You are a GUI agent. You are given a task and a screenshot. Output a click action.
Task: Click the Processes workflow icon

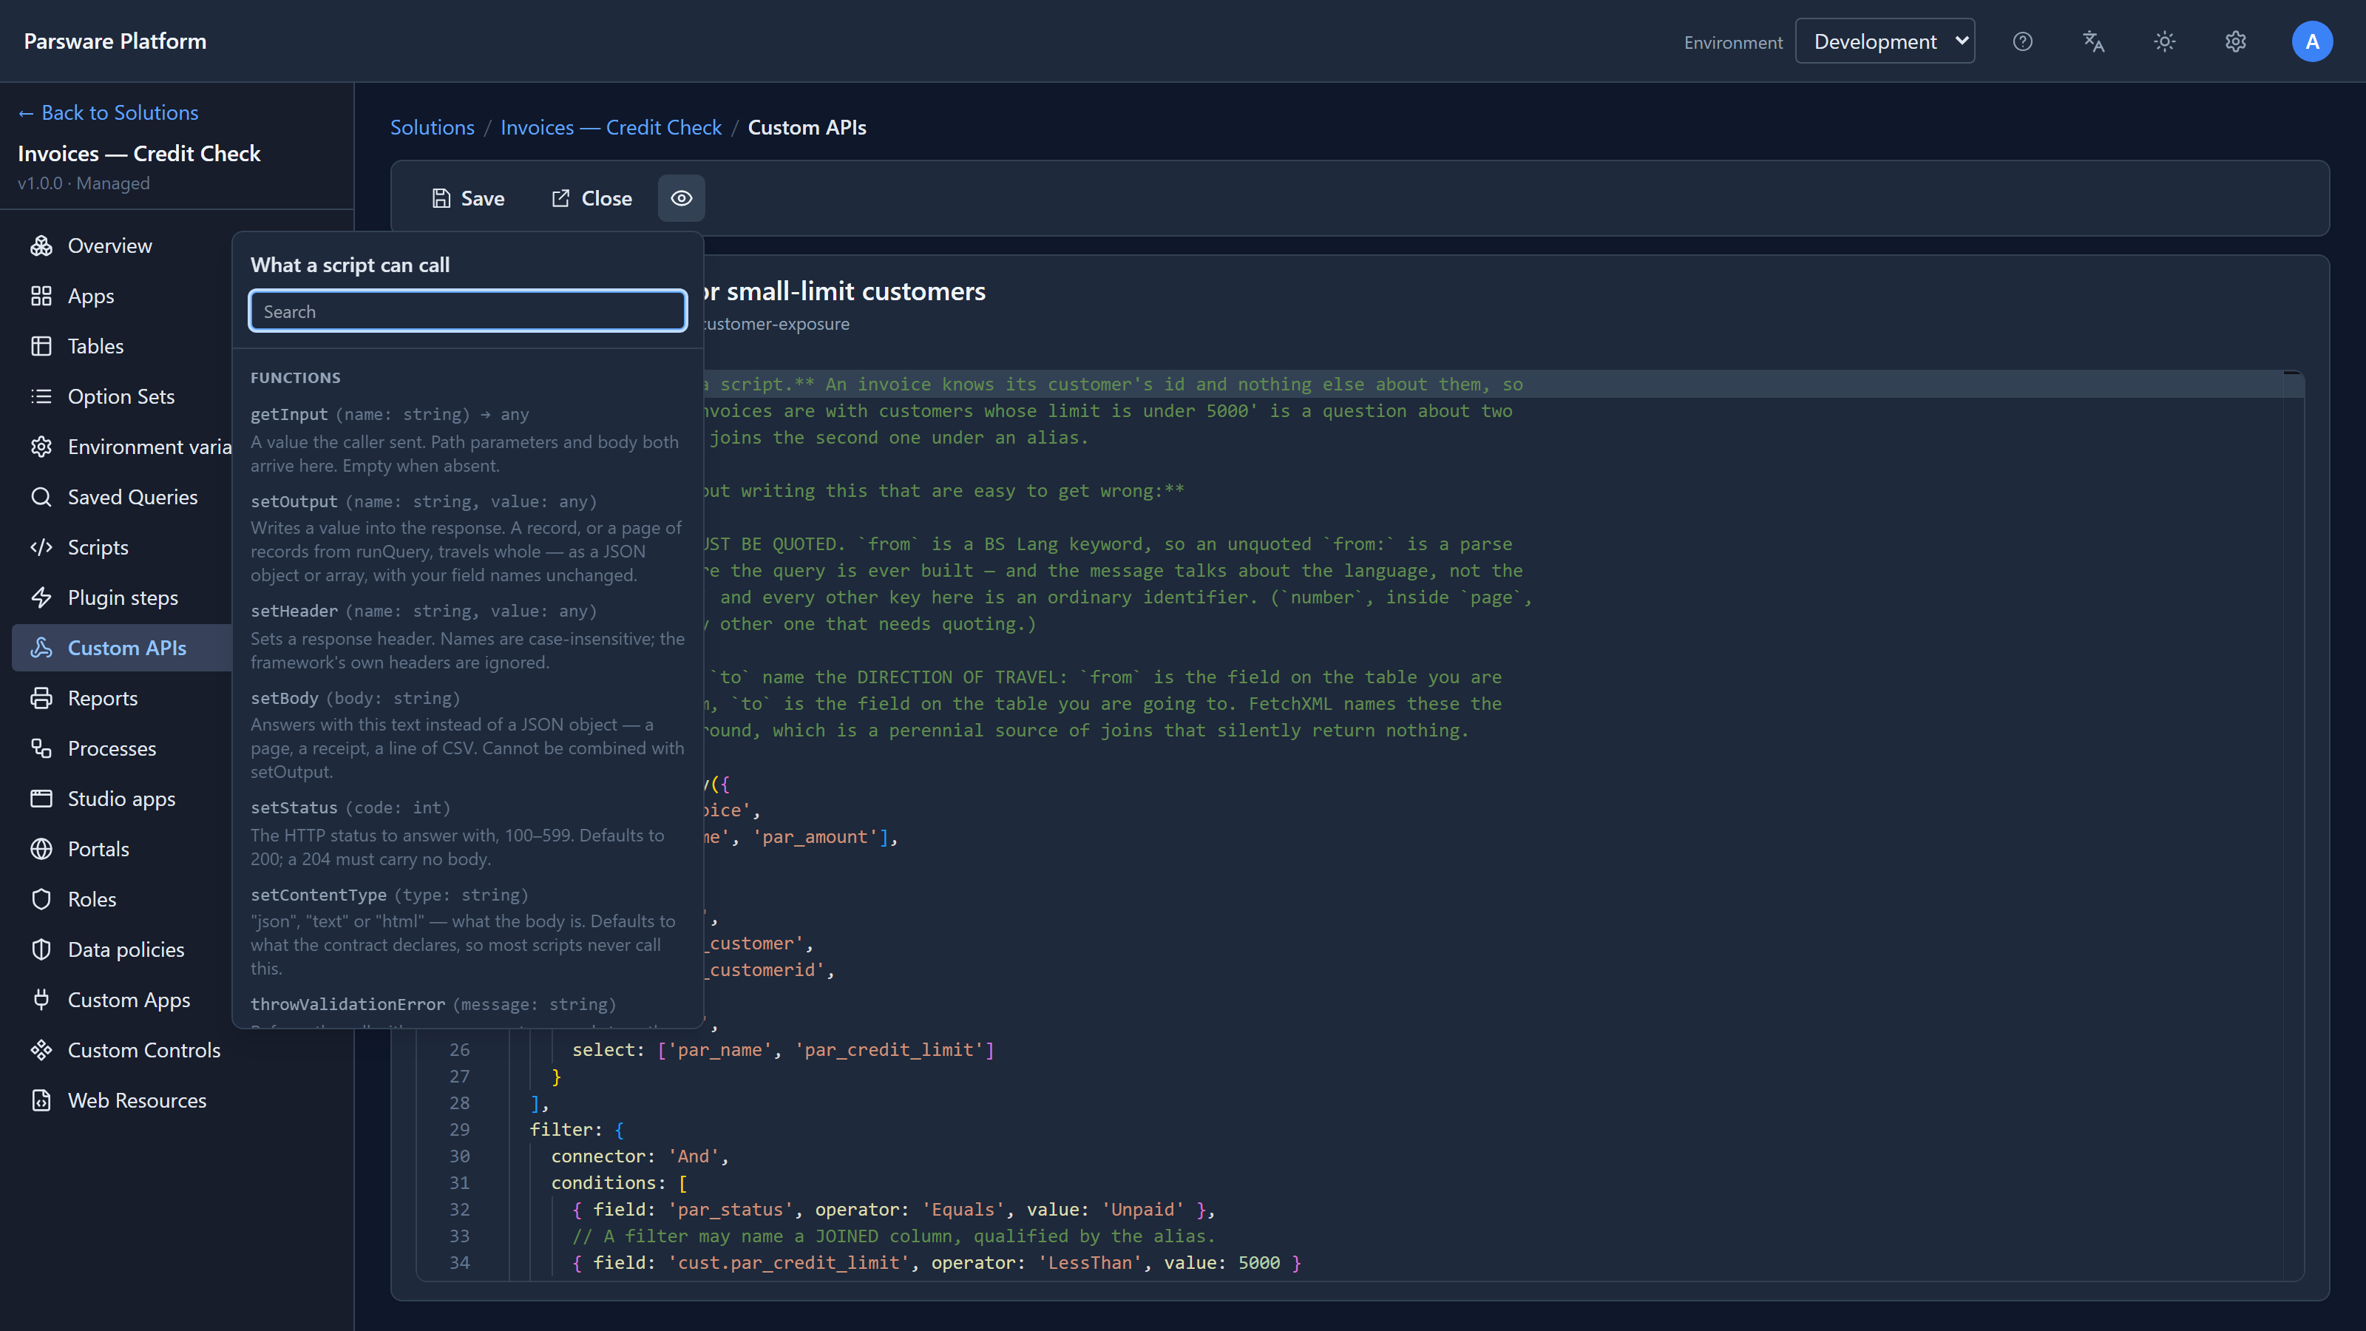41,748
